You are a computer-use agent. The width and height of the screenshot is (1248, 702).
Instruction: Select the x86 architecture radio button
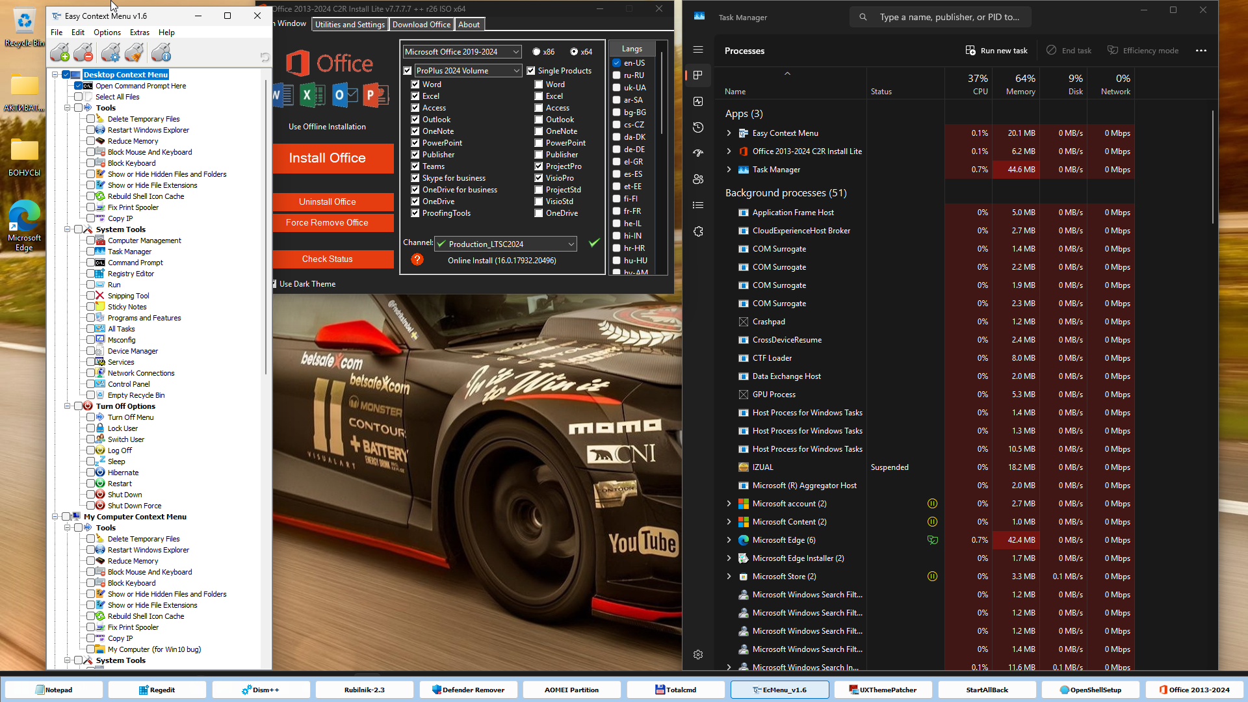[x=536, y=52]
